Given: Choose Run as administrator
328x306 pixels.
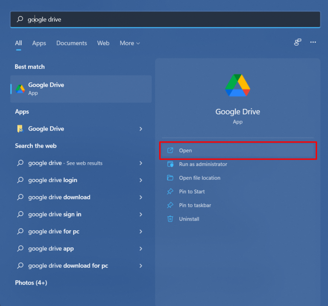Looking at the screenshot, I should (x=238, y=164).
